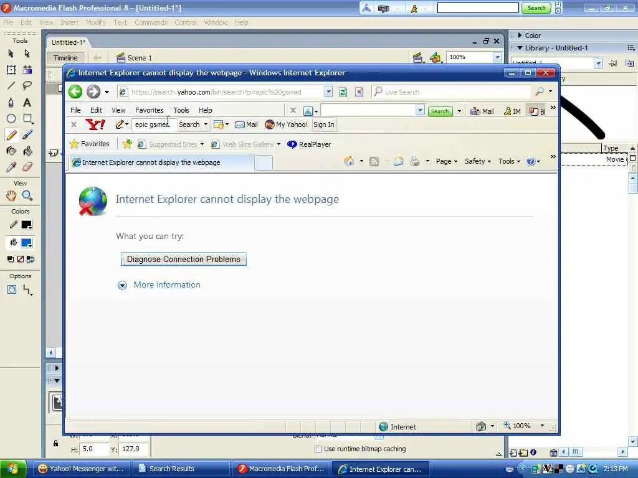
Task: Click the Live Search magnifier icon
Action: point(540,92)
